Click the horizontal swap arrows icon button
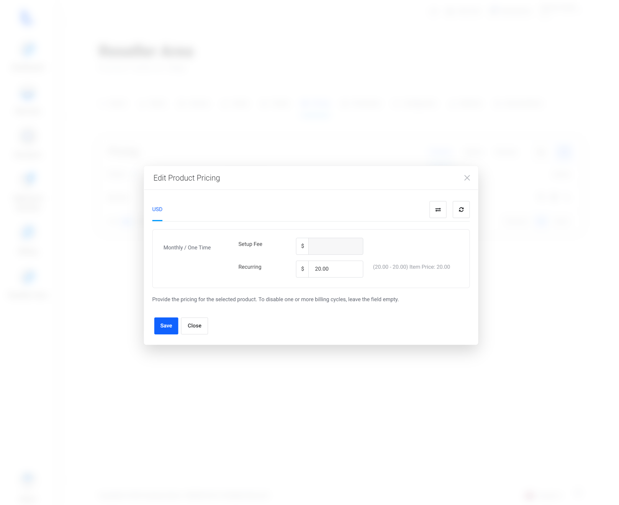Screen dimensions: 619x505 click(438, 210)
